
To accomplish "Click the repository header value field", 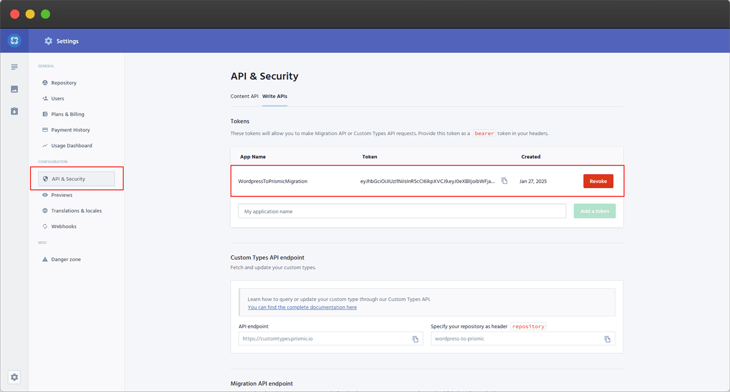I will pos(523,339).
